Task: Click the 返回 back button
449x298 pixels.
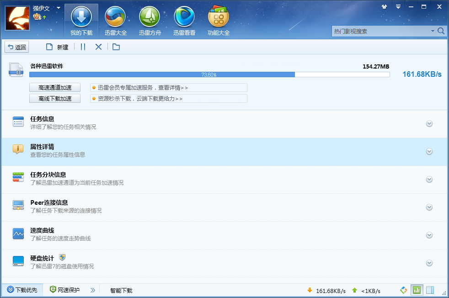Action: tap(17, 47)
